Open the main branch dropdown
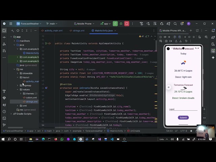The height and width of the screenshot is (162, 216). point(52,24)
